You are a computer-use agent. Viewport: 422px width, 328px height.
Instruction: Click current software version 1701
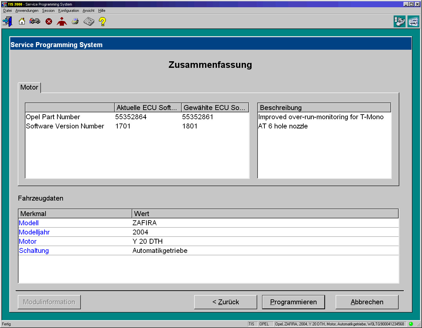click(x=123, y=126)
